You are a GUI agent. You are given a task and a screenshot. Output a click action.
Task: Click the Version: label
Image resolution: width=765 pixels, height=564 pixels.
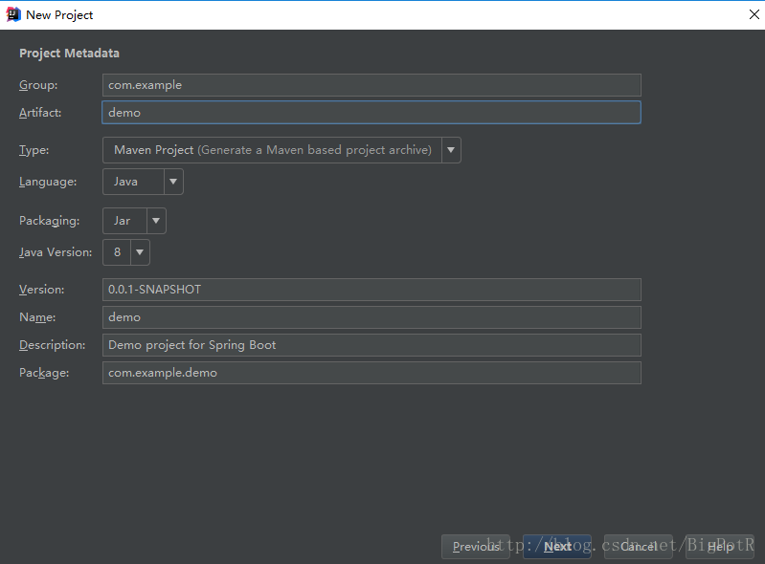[x=41, y=290]
